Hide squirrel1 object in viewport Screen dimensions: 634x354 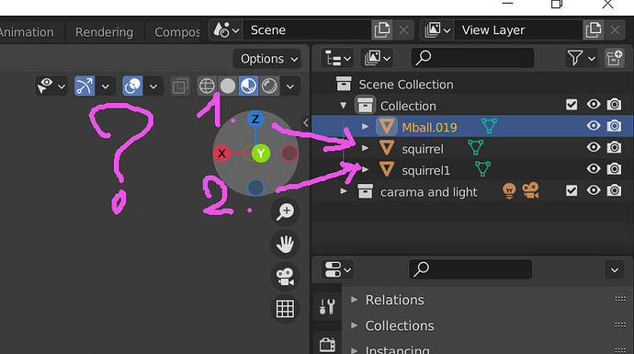(x=594, y=168)
